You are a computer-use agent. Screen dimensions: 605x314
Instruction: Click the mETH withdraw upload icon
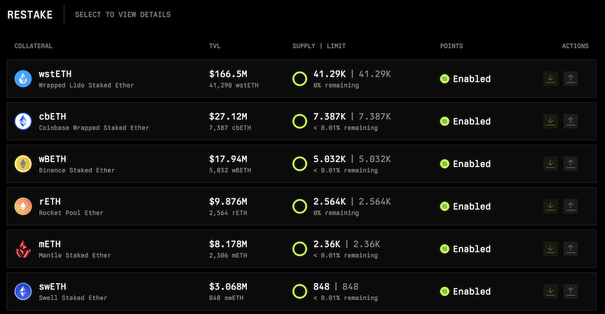coord(571,249)
